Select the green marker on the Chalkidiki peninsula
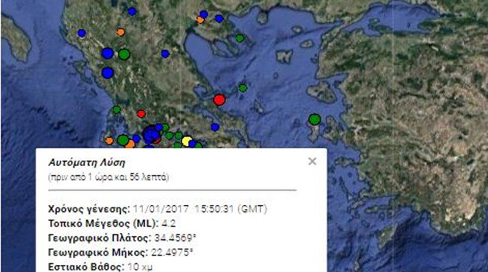Screen dimensions: 488x272 tap(239, 38)
